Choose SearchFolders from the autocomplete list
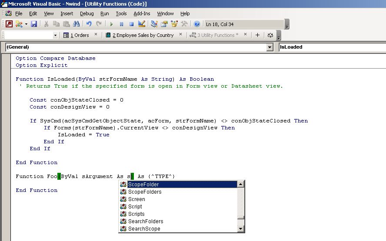This screenshot has height=241, width=386. (178, 221)
